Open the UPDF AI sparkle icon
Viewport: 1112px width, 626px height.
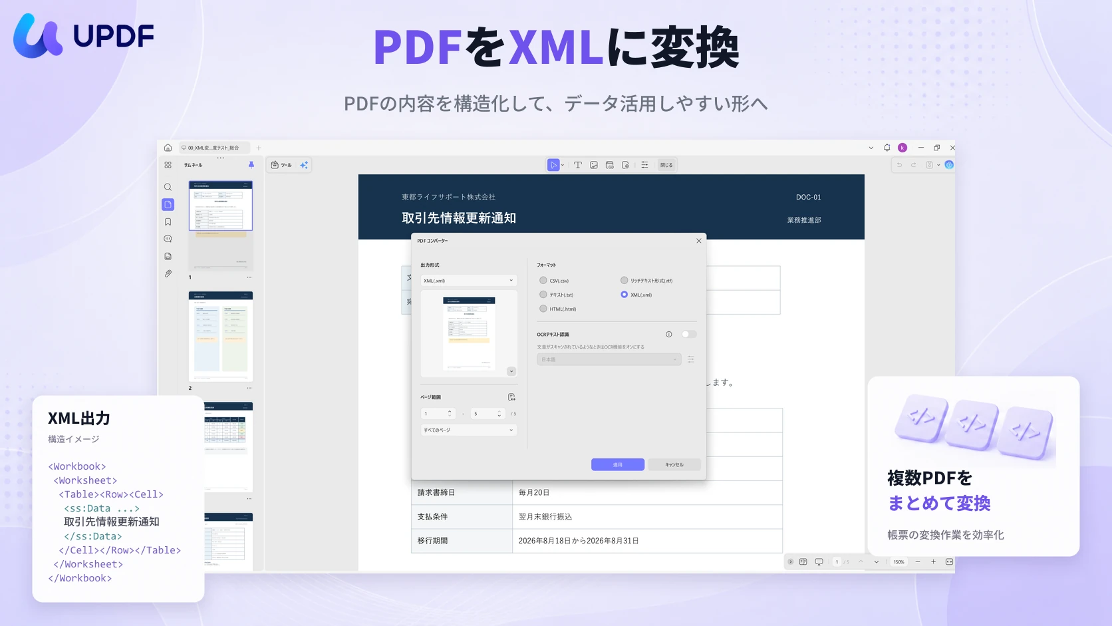(304, 165)
